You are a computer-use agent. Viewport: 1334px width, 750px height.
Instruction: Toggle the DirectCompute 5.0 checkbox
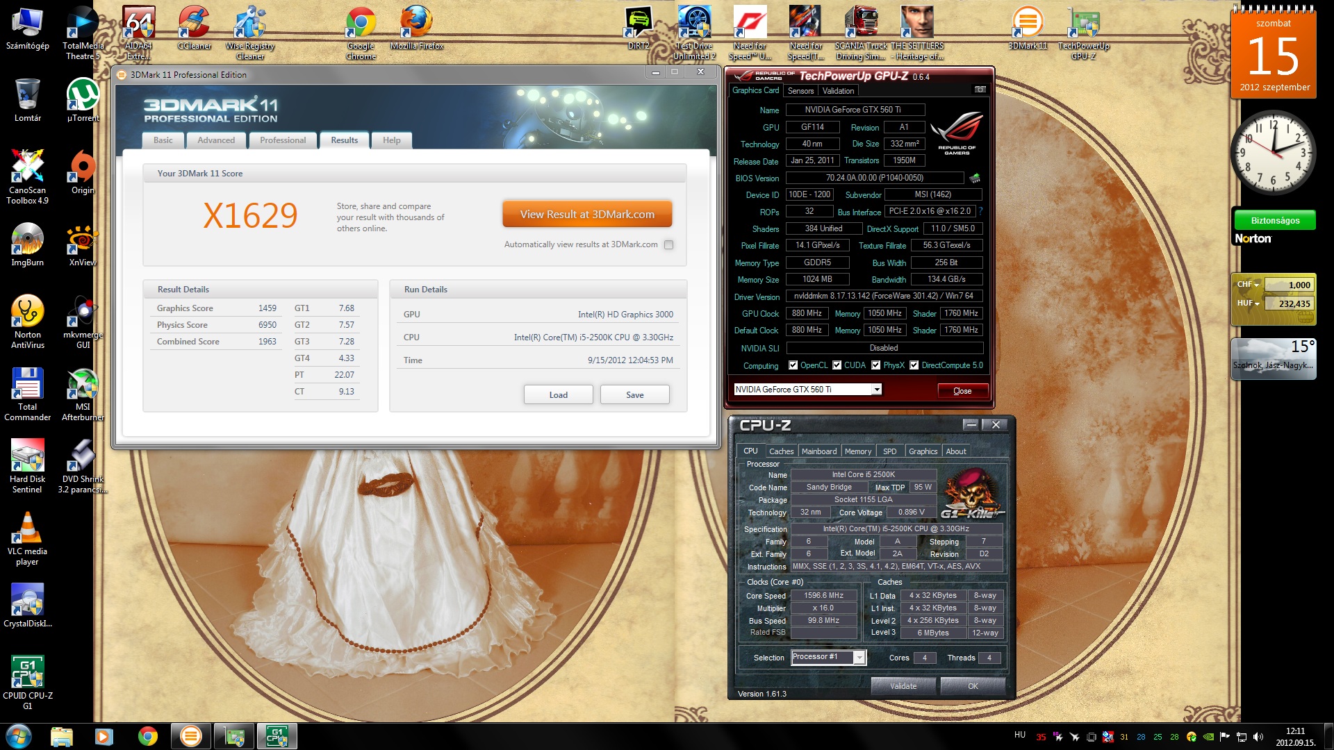click(x=914, y=365)
